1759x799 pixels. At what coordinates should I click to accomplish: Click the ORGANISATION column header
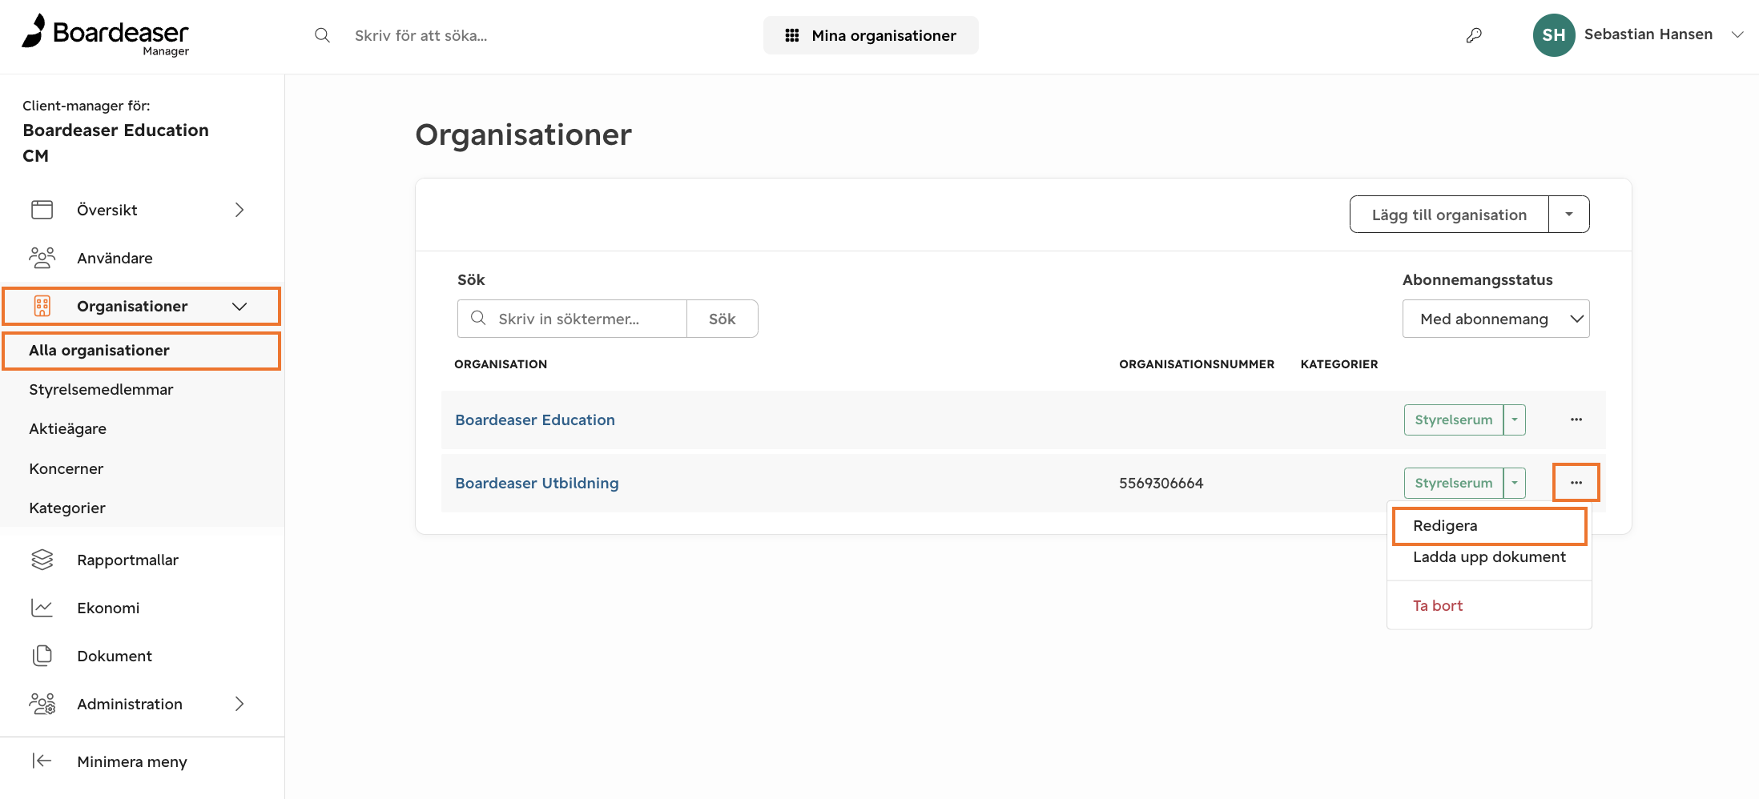pyautogui.click(x=501, y=364)
